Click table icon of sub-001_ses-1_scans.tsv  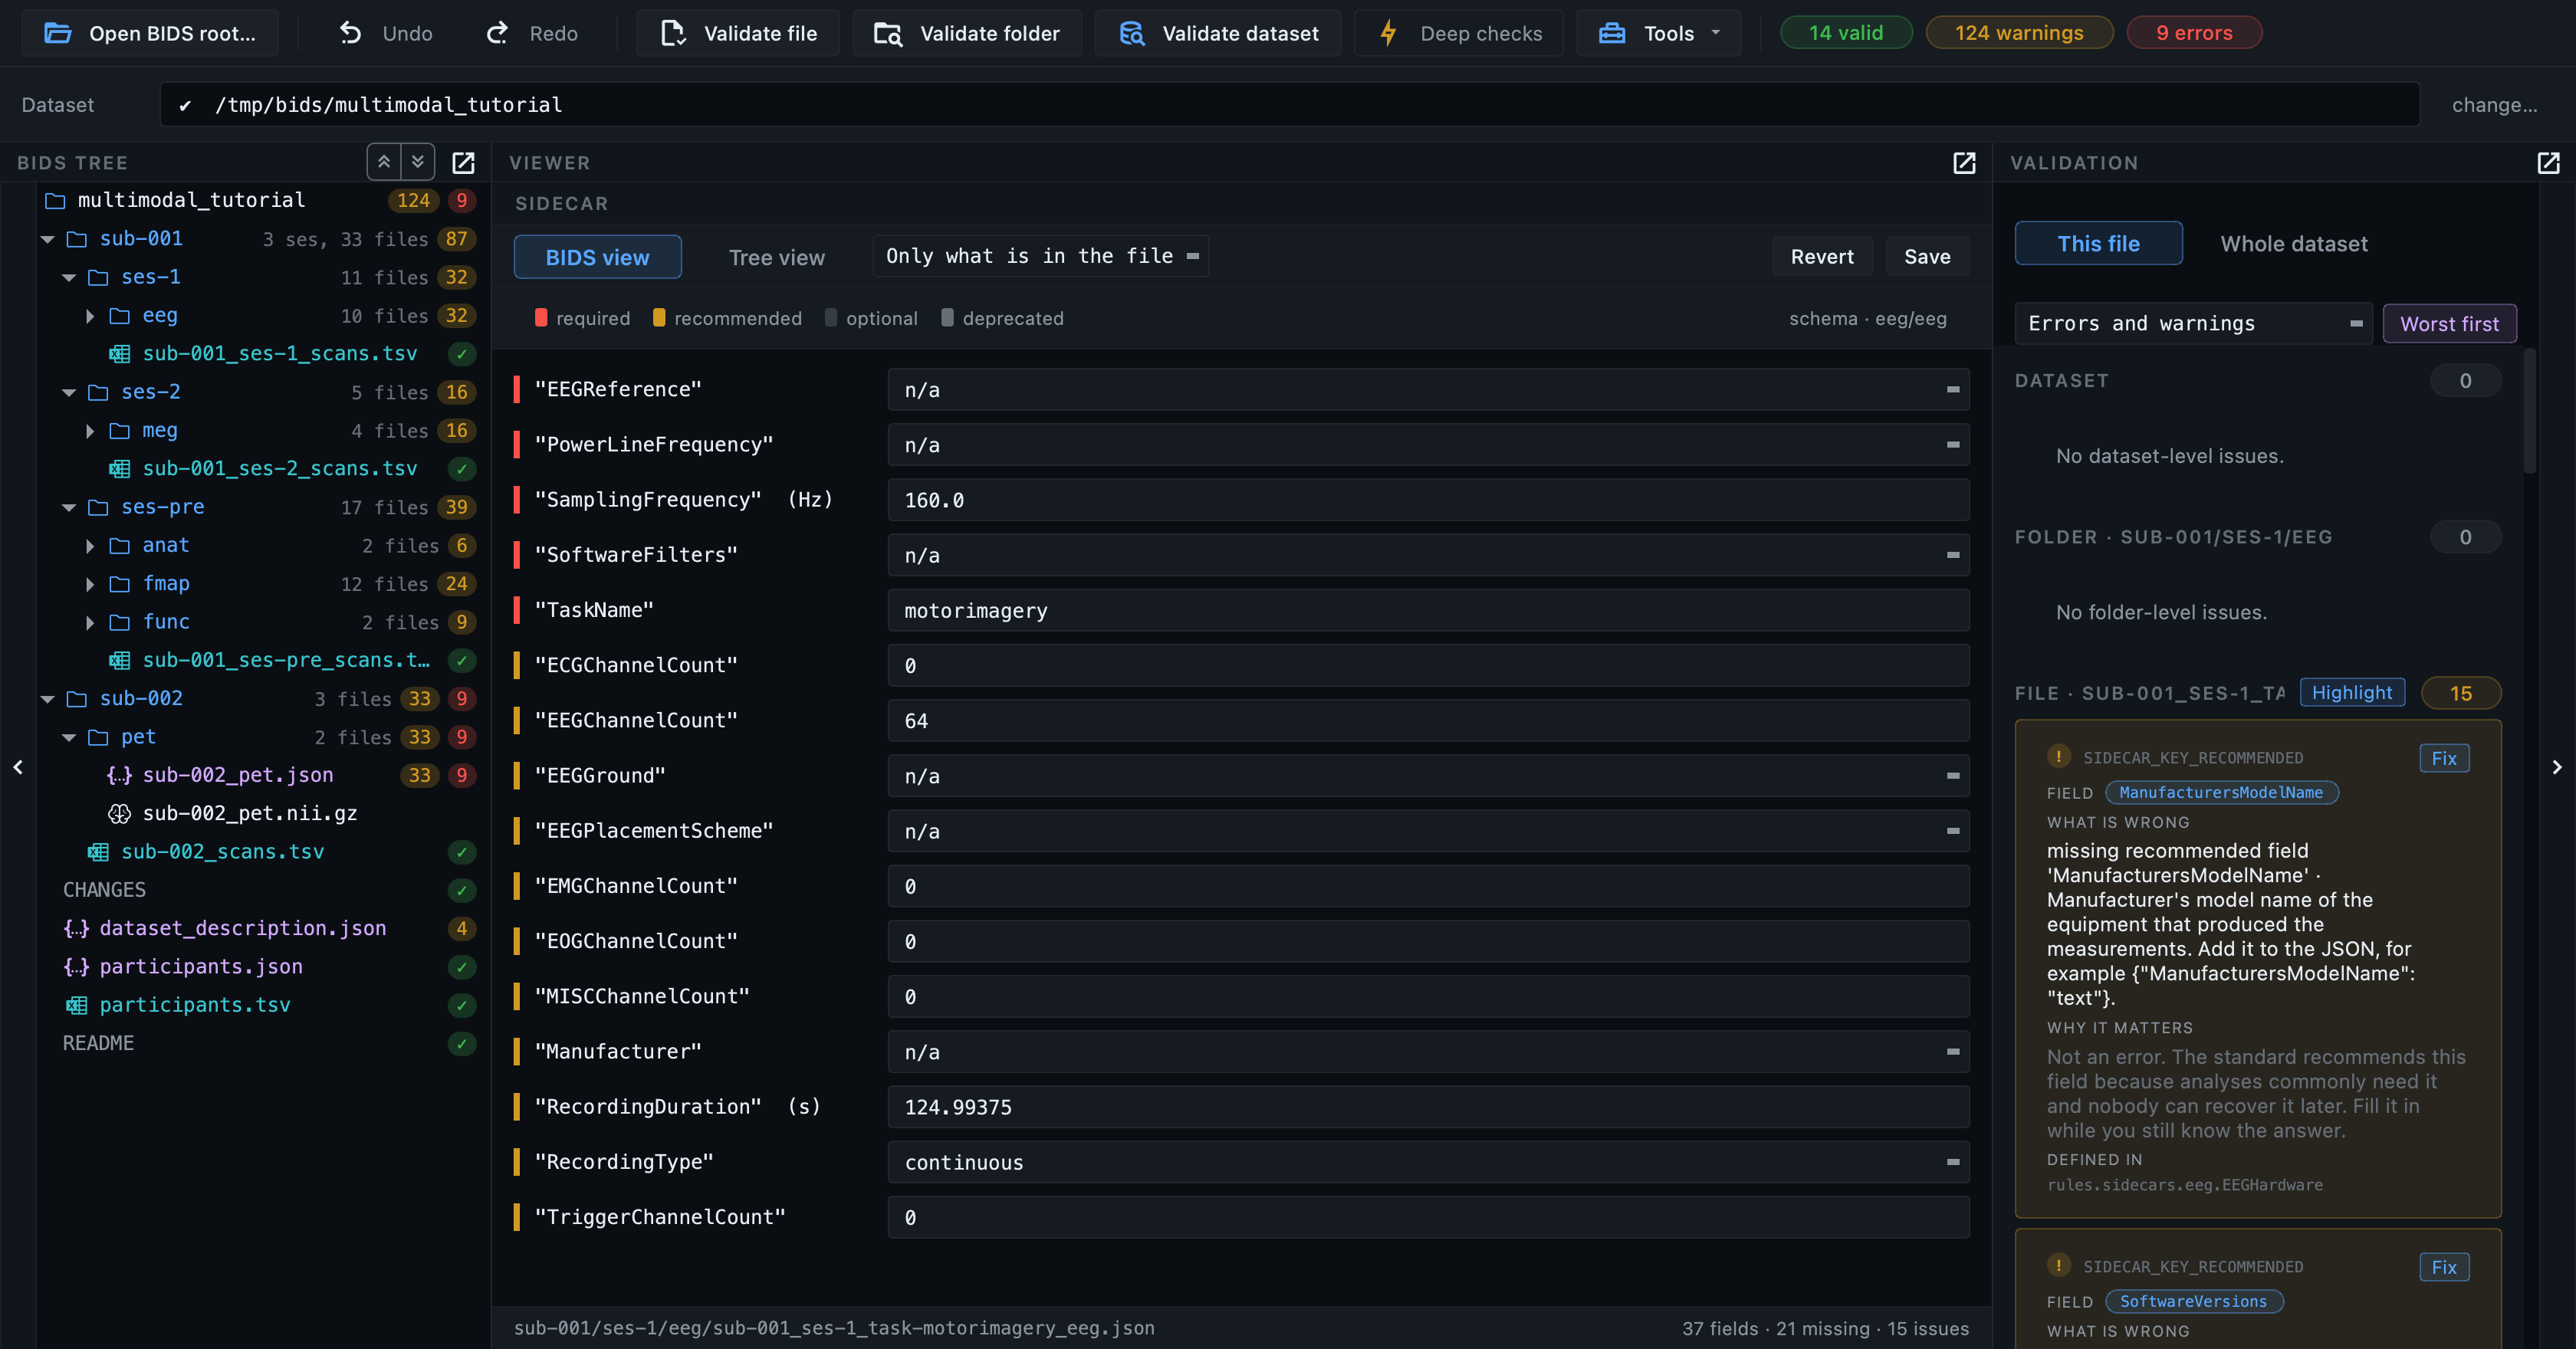(x=119, y=353)
